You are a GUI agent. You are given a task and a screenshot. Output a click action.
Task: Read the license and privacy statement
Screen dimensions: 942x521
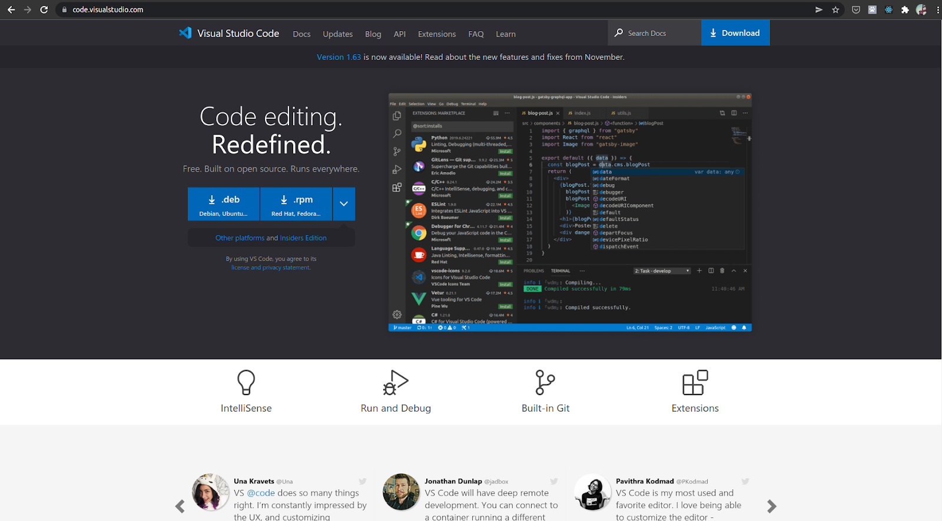pyautogui.click(x=271, y=268)
